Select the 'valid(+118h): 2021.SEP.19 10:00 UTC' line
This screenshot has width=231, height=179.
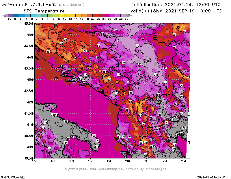coord(176,11)
